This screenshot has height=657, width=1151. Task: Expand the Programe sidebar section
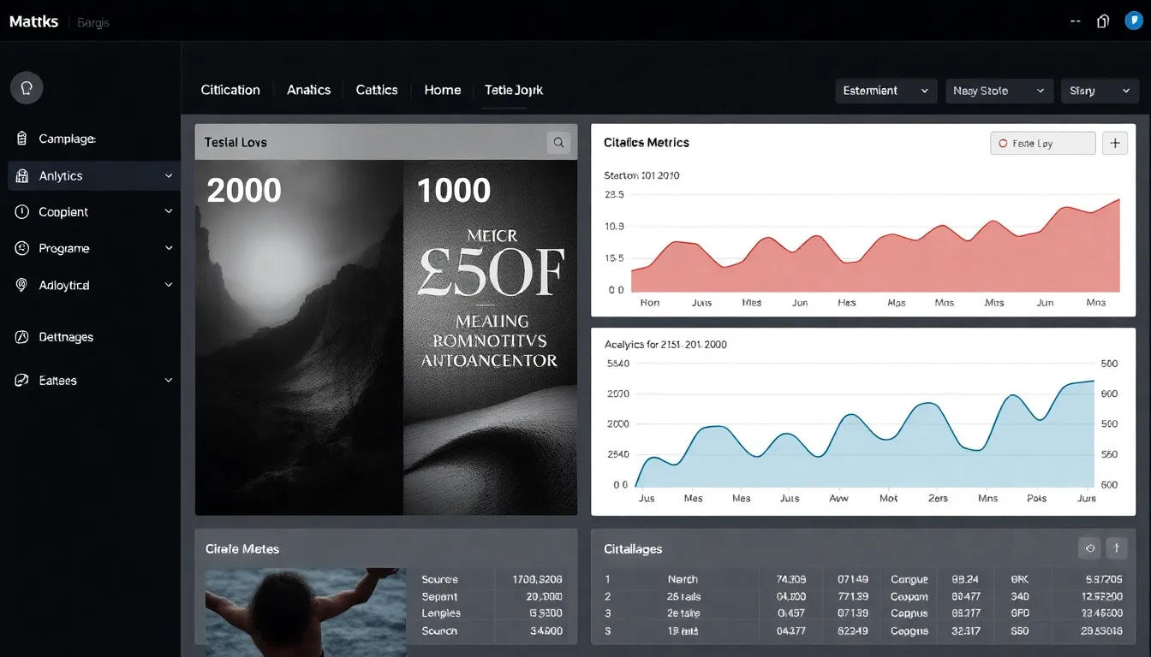coord(169,248)
